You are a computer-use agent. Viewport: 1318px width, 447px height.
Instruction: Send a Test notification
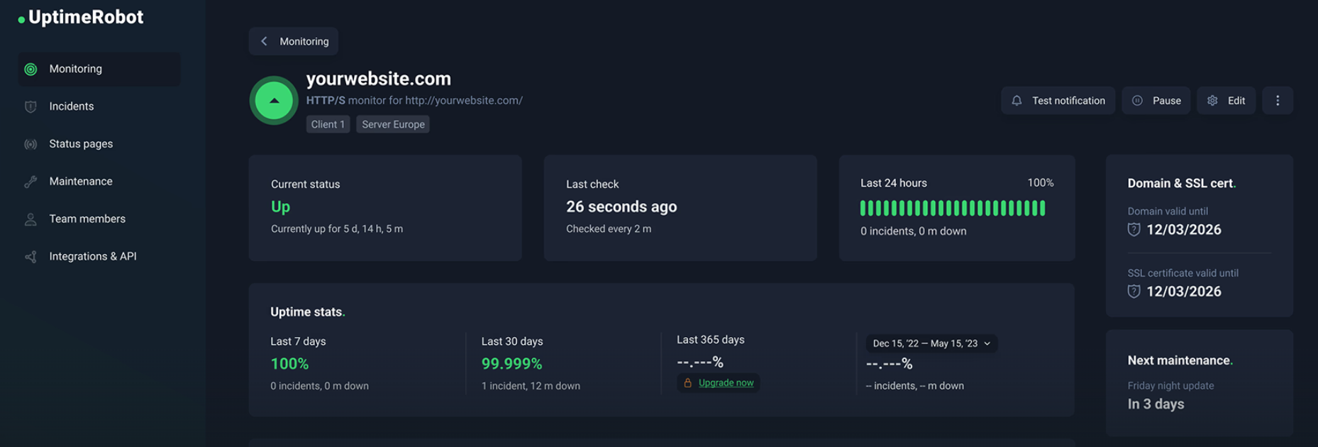[x=1058, y=101]
